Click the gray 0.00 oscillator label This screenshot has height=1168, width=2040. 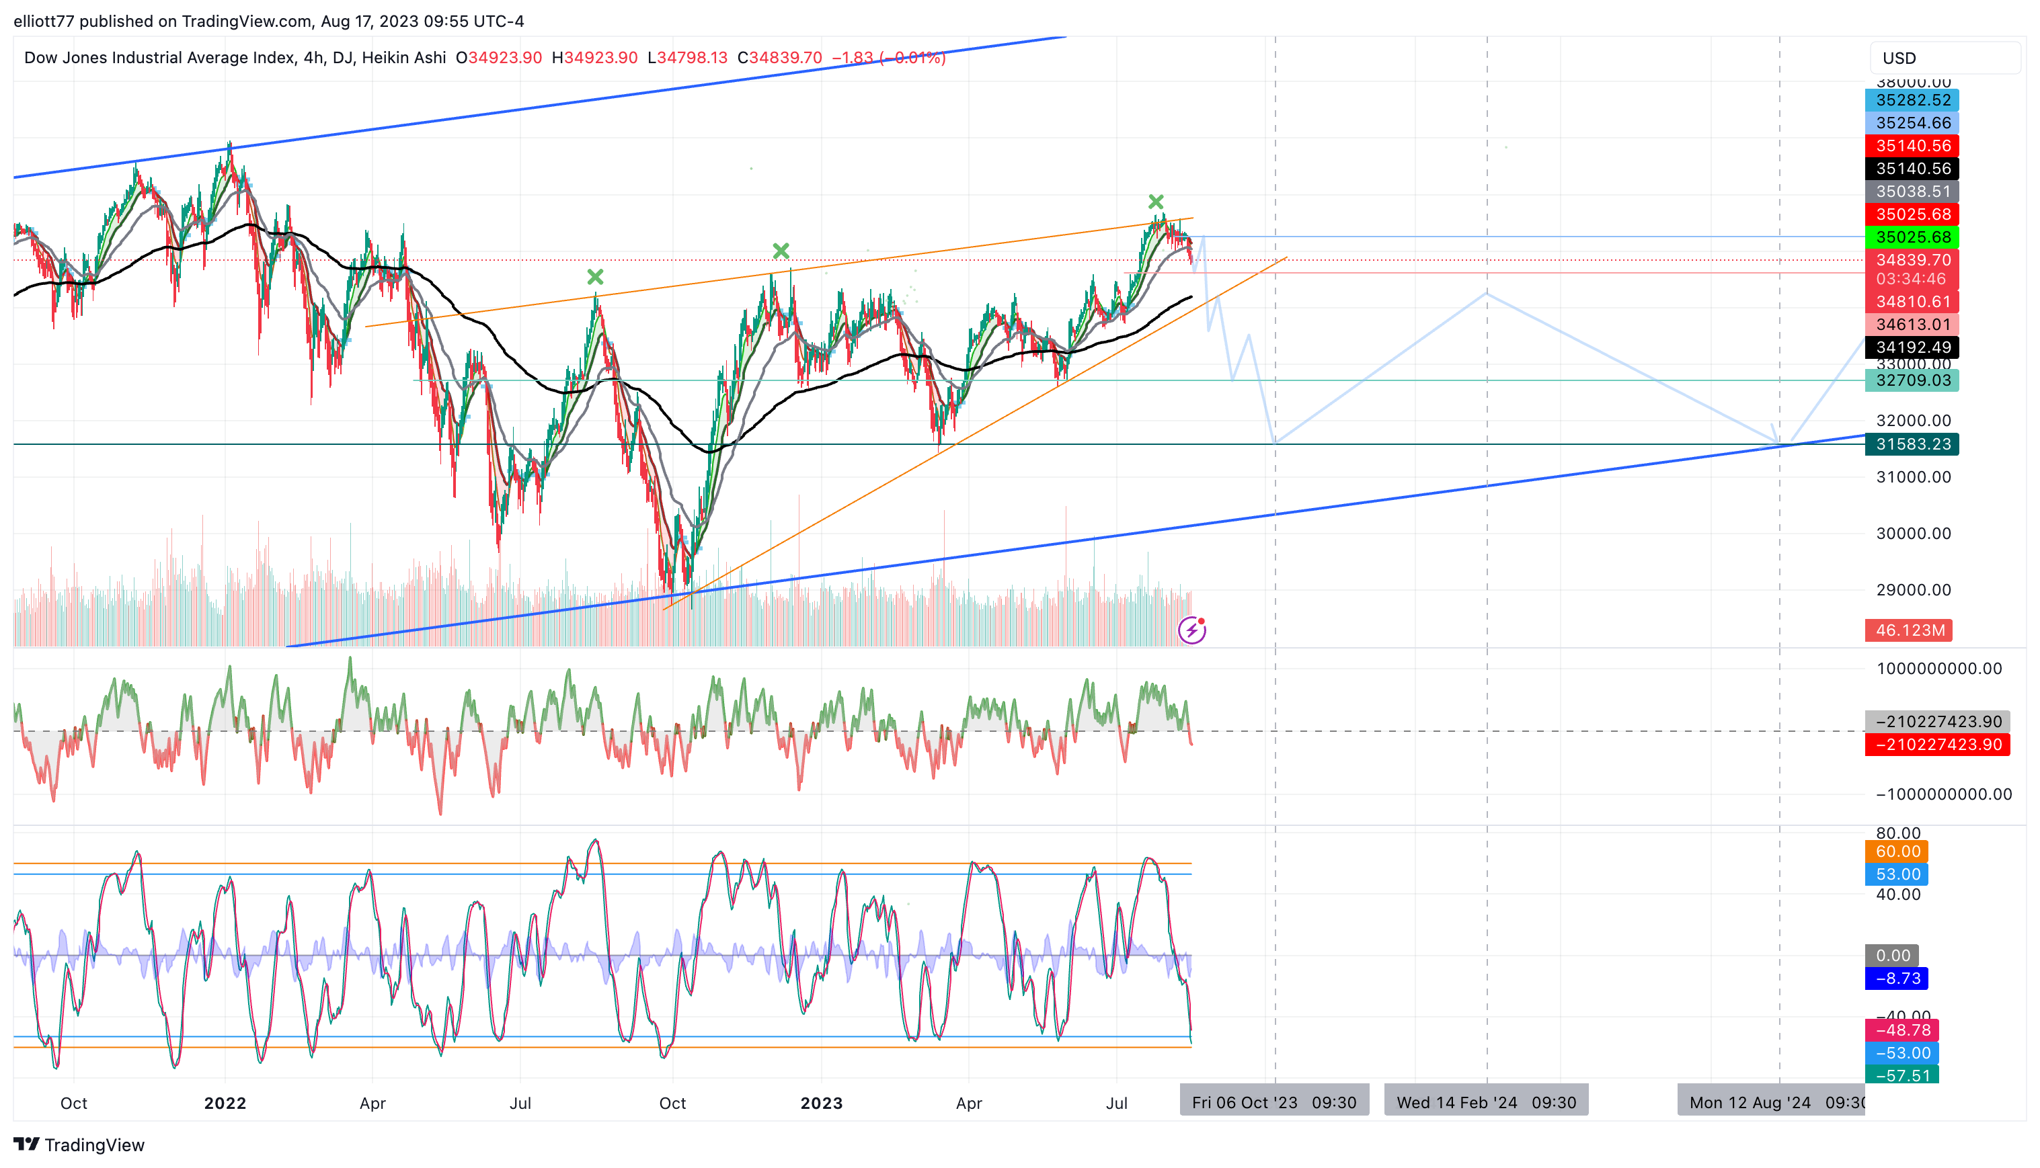pos(1891,956)
